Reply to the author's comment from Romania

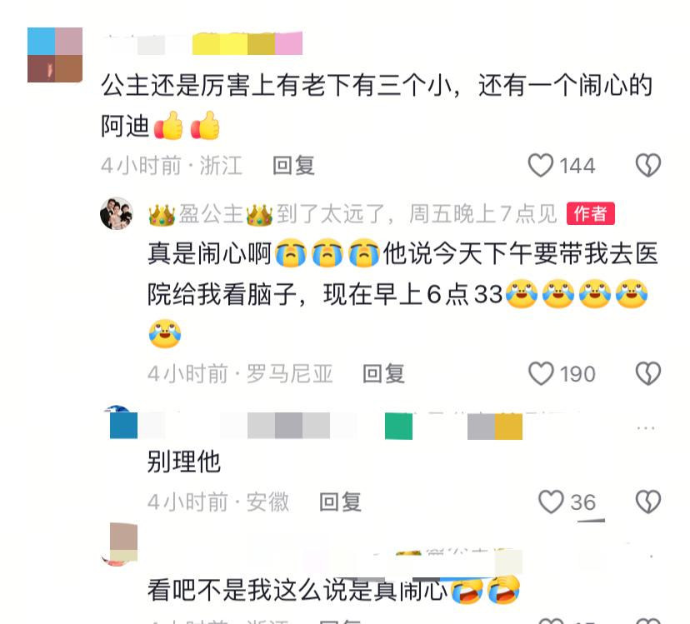(x=383, y=373)
